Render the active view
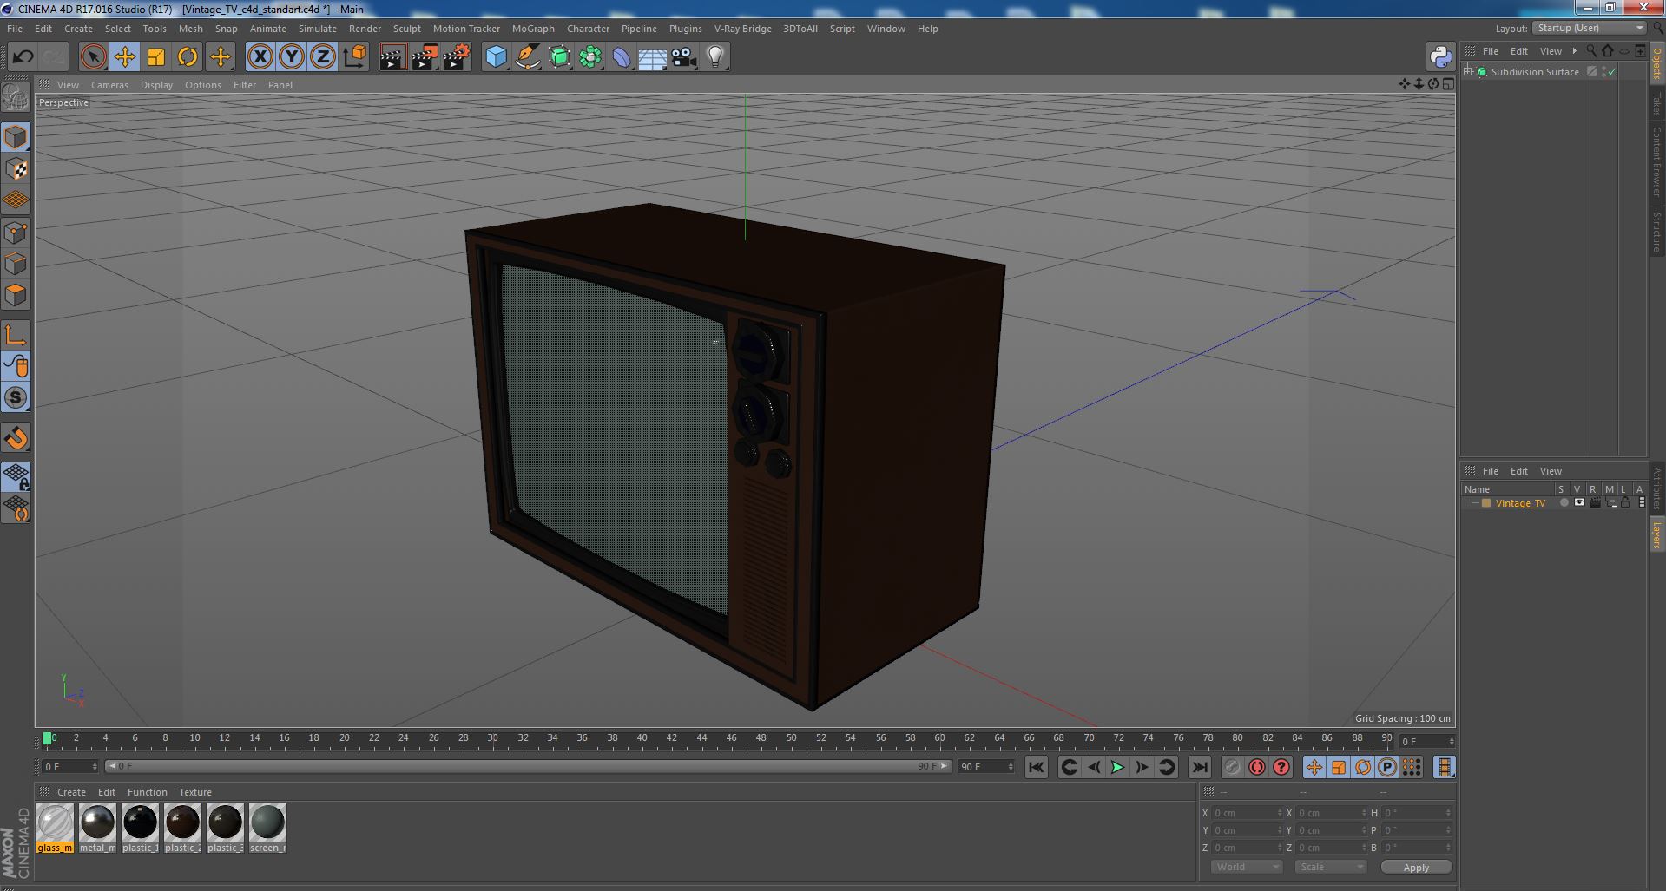The height and width of the screenshot is (891, 1666). pyautogui.click(x=392, y=57)
